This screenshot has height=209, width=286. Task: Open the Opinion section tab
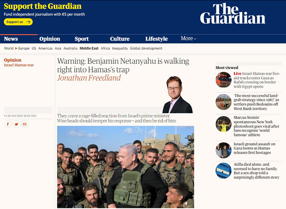pyautogui.click(x=50, y=39)
